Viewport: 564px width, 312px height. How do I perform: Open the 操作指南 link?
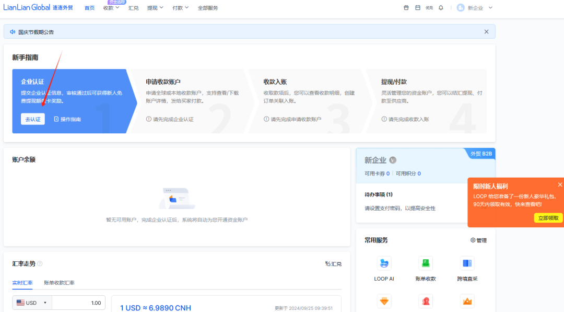[x=67, y=119]
